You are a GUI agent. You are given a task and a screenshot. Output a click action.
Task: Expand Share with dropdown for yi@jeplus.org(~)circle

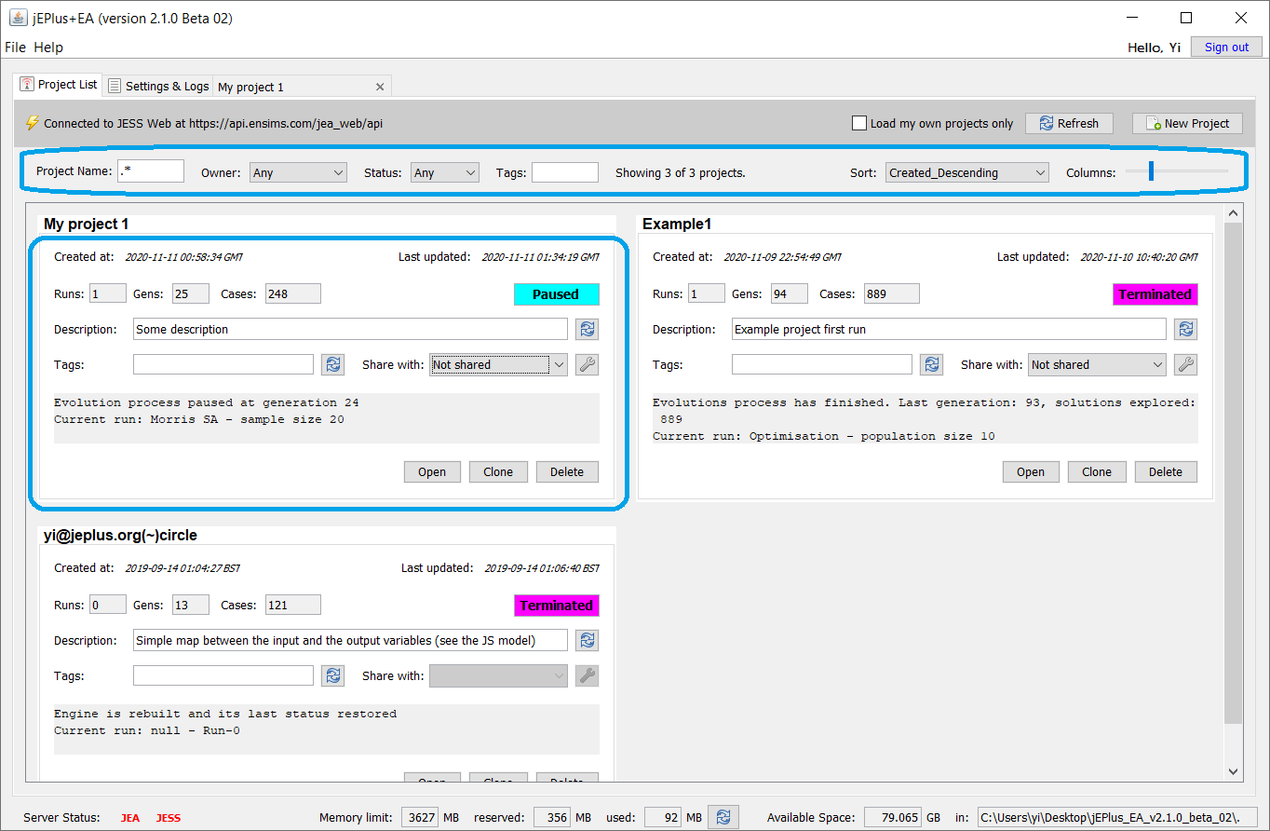[x=498, y=675]
